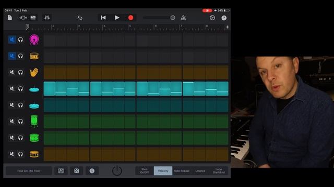Toggle the metronome icon

click(x=183, y=18)
